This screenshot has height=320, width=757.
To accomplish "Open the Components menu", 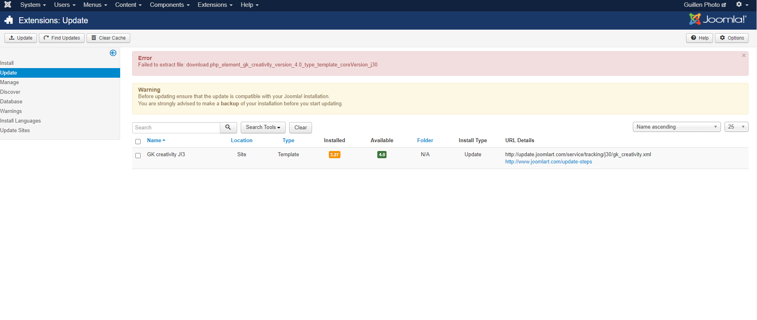I will pos(169,5).
